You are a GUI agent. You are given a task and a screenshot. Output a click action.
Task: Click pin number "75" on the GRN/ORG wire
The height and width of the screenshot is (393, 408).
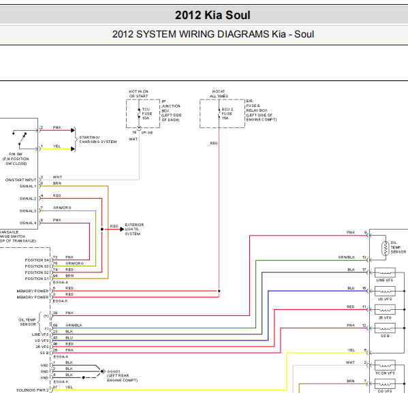click(55, 264)
